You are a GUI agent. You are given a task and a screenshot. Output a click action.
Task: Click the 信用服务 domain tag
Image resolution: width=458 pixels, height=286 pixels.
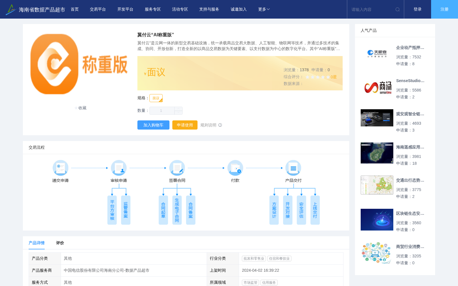tap(269, 283)
